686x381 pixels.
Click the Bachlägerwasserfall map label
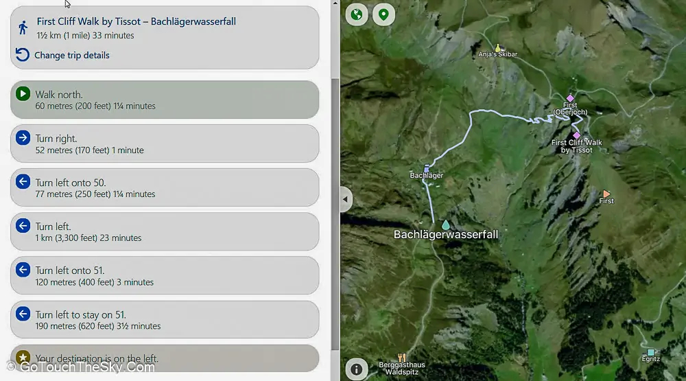tap(446, 234)
